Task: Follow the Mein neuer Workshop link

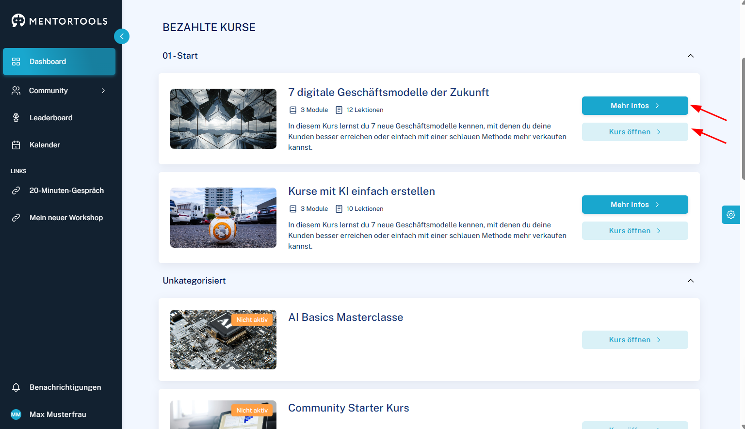Action: 59,218
